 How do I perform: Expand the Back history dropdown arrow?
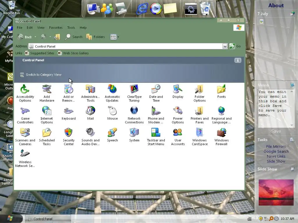pos(35,37)
